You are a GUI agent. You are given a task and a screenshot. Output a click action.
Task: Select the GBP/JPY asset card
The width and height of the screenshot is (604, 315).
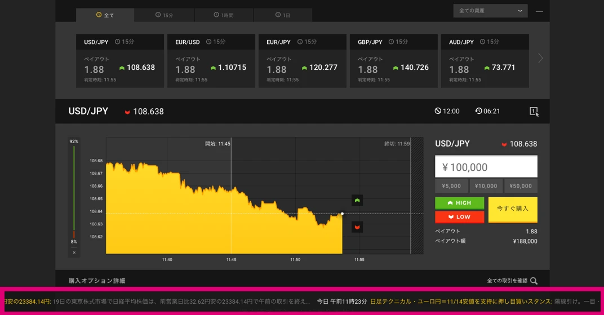pyautogui.click(x=393, y=61)
